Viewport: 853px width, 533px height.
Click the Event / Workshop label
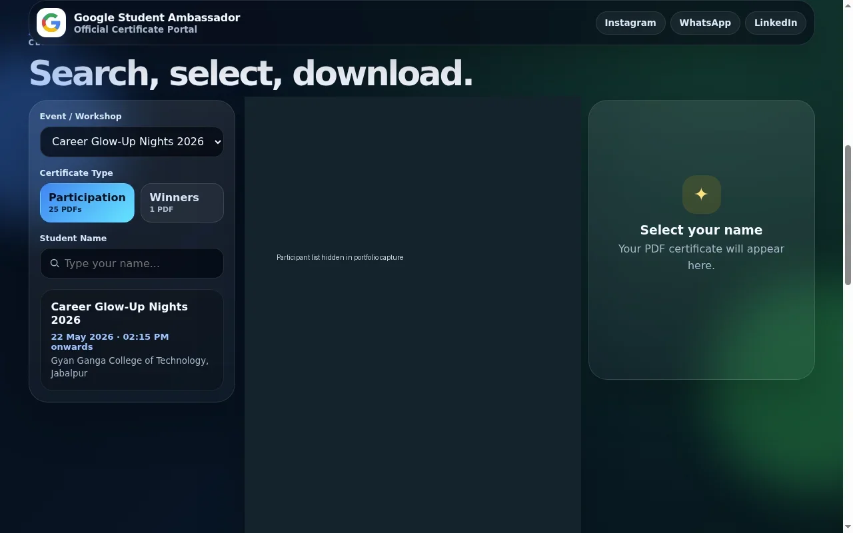pyautogui.click(x=81, y=116)
